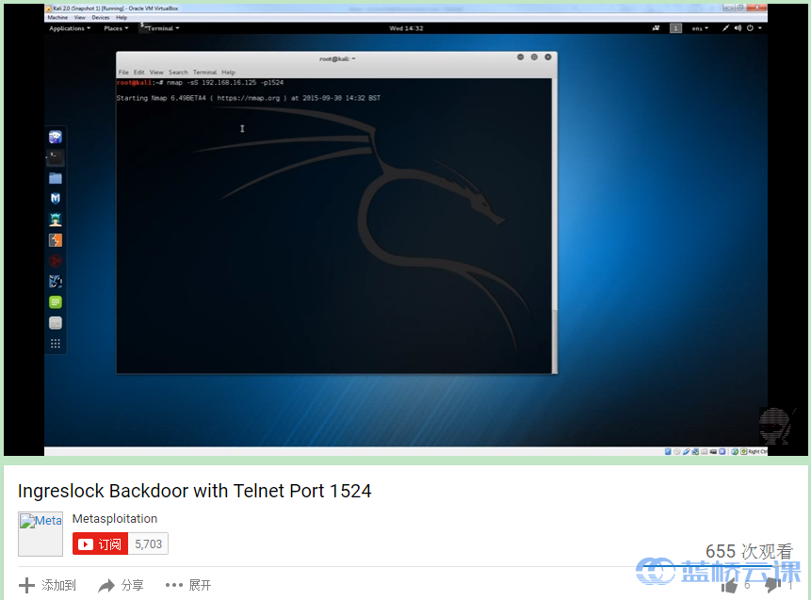Open terminal Help menu
The width and height of the screenshot is (811, 600).
228,73
